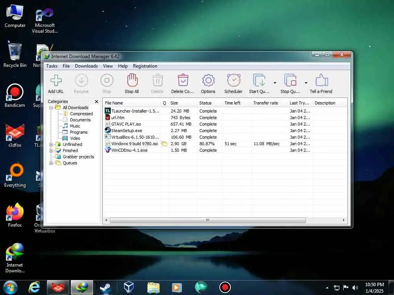Screen dimensions: 394x295
Task: Open VirtualBox from the taskbar
Action: [x=129, y=287]
